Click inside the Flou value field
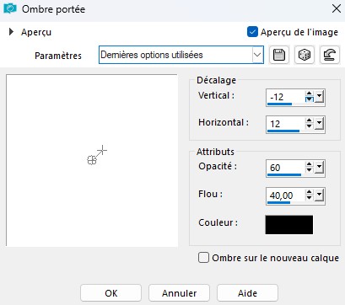The image size is (345, 305). click(x=285, y=195)
